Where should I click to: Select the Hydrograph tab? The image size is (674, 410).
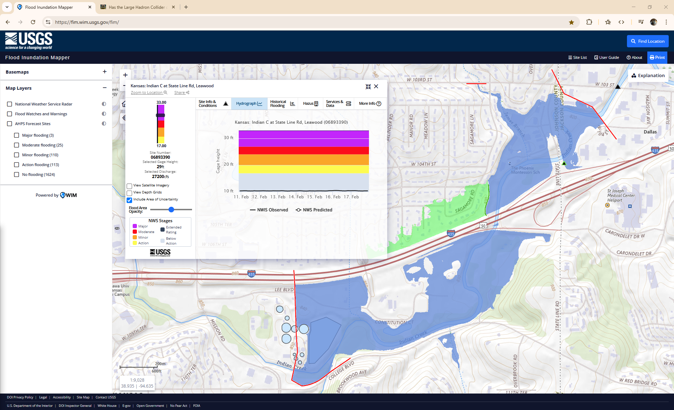pyautogui.click(x=249, y=104)
